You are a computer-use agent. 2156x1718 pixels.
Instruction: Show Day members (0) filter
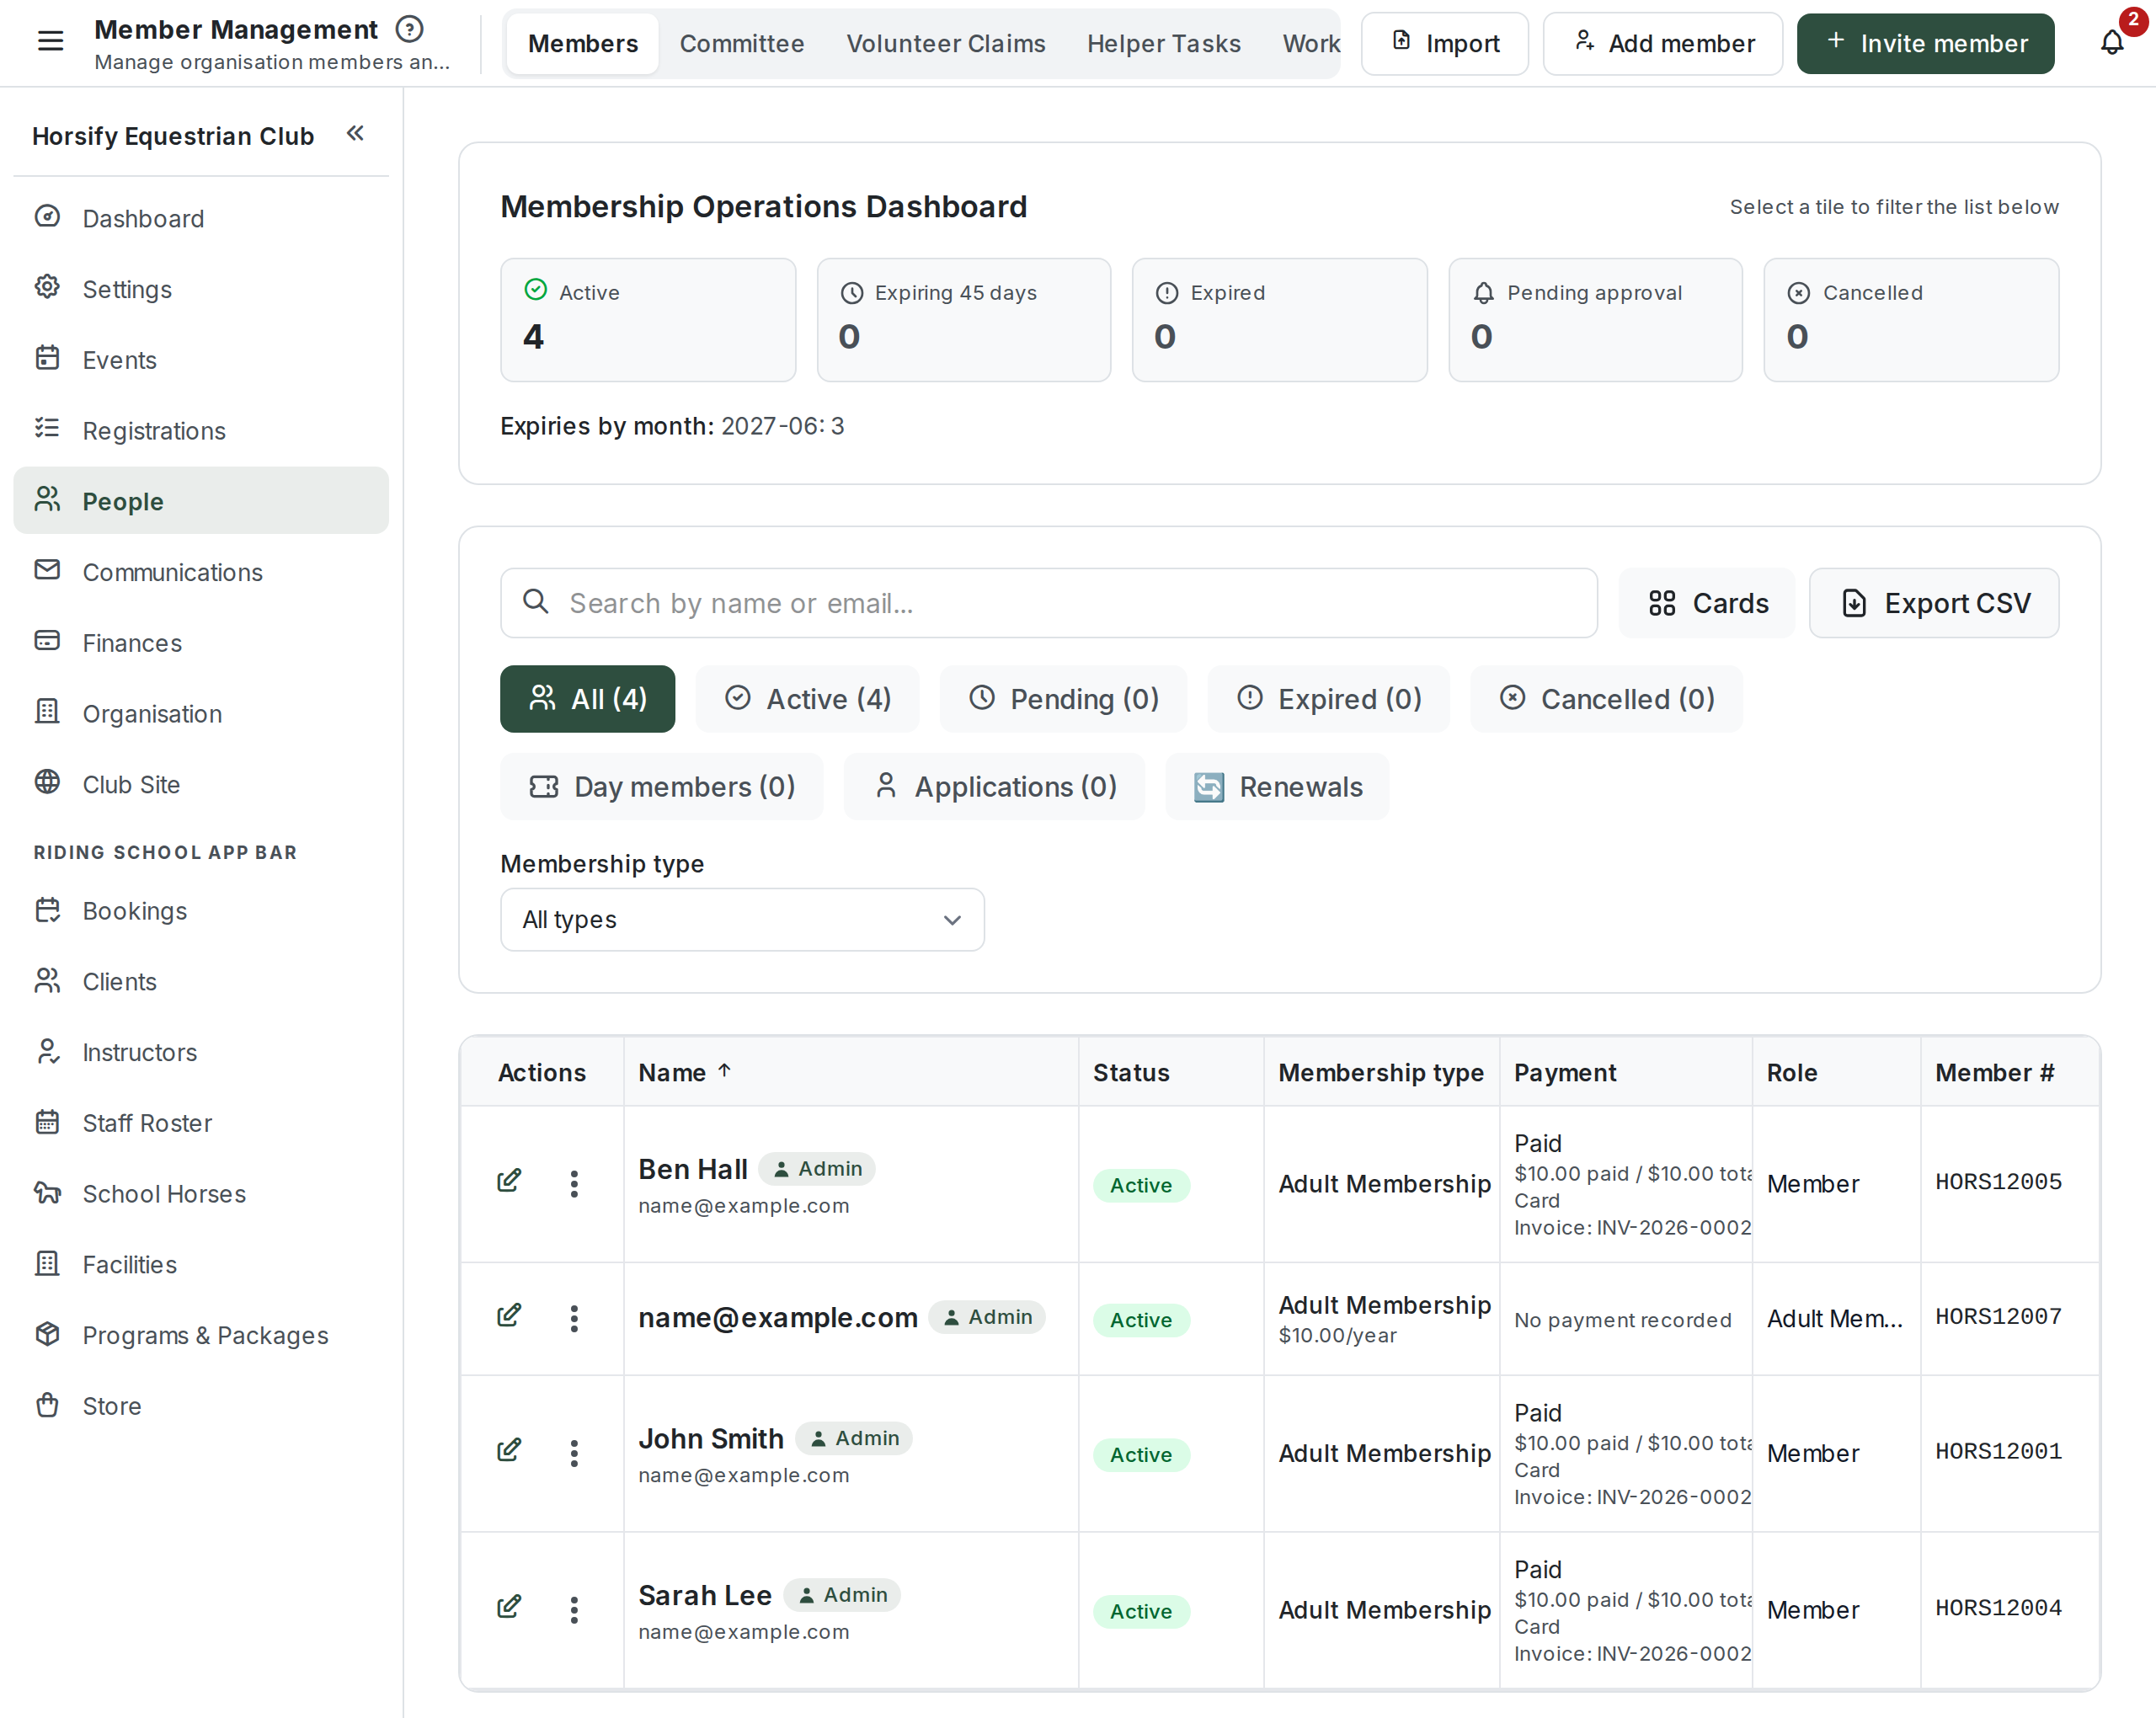pos(662,787)
